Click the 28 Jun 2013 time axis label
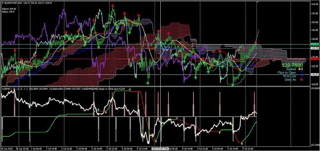Viewport: 320px width, 151px height. coord(7,149)
